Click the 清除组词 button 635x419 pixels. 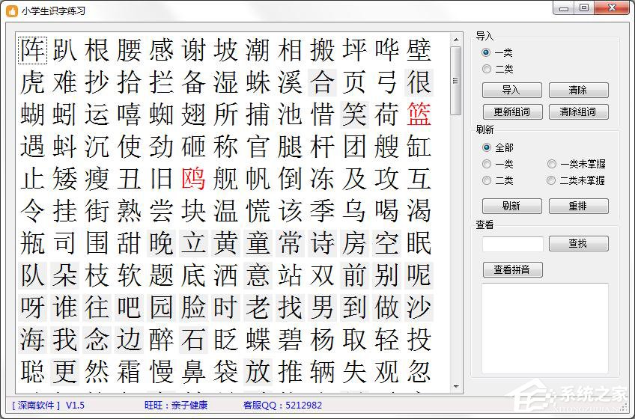(x=578, y=111)
